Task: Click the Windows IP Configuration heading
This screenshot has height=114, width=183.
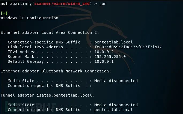Action: pos(29,18)
